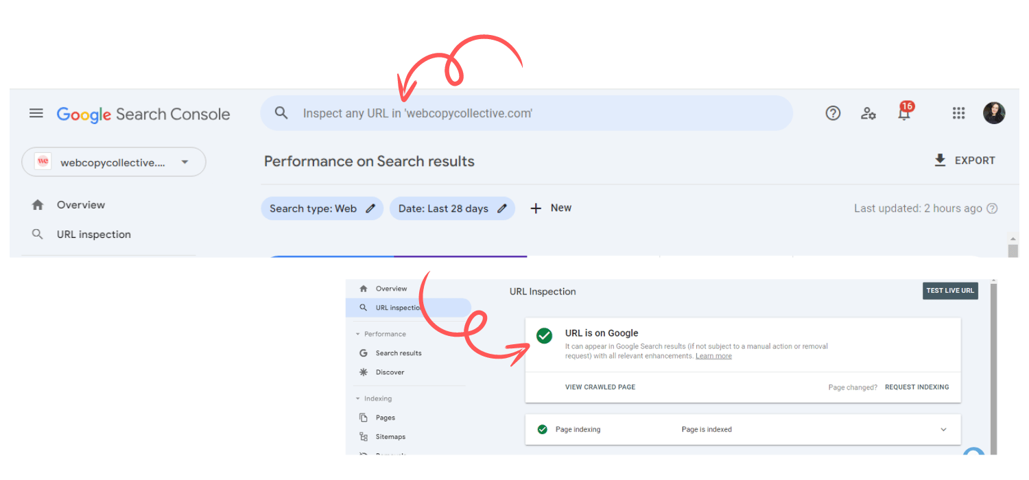Click the Export download icon
Screen dimensions: 1029x480
pyautogui.click(x=940, y=160)
